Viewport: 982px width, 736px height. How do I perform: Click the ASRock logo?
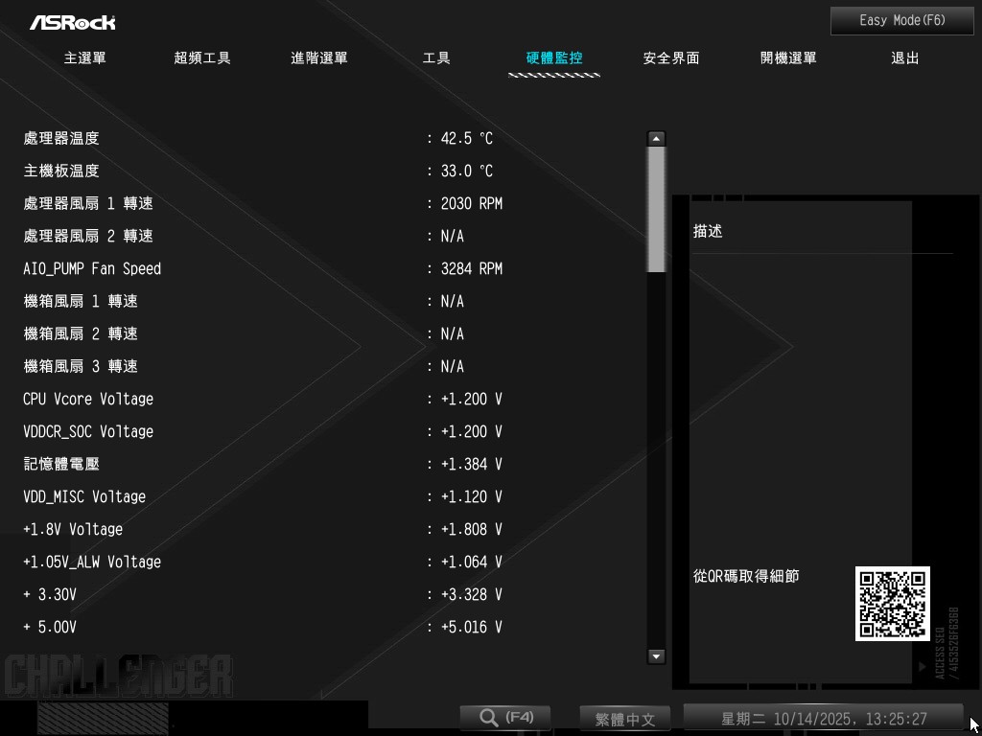click(x=72, y=22)
